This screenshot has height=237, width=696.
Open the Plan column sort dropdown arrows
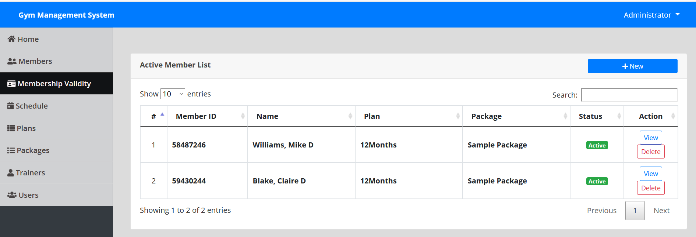457,116
